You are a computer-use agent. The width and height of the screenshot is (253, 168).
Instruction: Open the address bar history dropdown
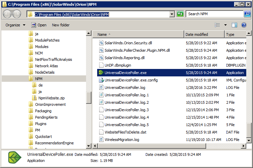click(x=172, y=14)
